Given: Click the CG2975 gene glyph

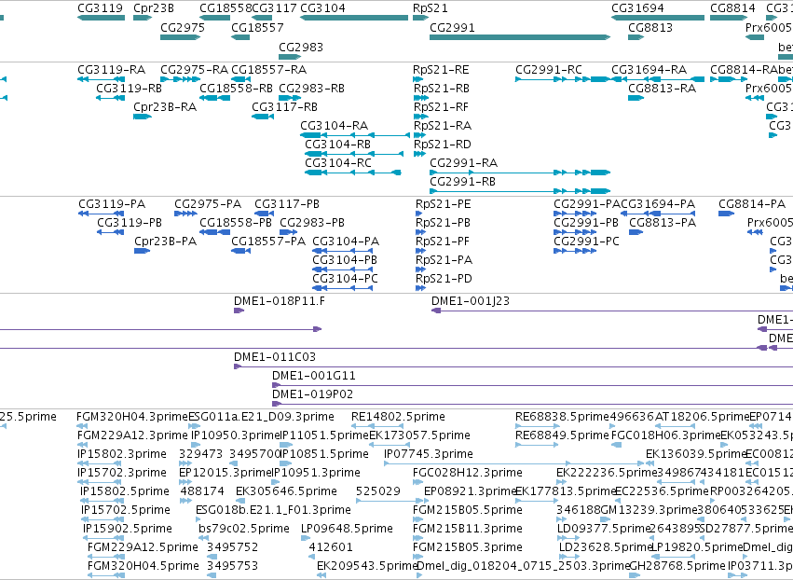Looking at the screenshot, I should 181,37.
